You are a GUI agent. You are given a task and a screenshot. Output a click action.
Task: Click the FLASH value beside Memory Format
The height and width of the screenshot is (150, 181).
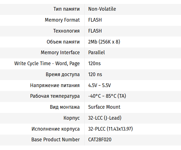(x=95, y=20)
